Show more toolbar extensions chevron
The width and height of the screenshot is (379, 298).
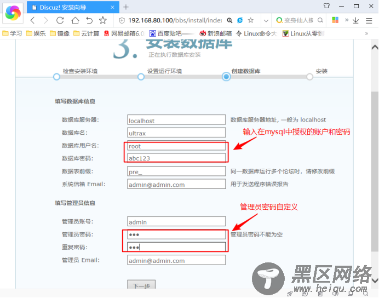tap(347, 20)
